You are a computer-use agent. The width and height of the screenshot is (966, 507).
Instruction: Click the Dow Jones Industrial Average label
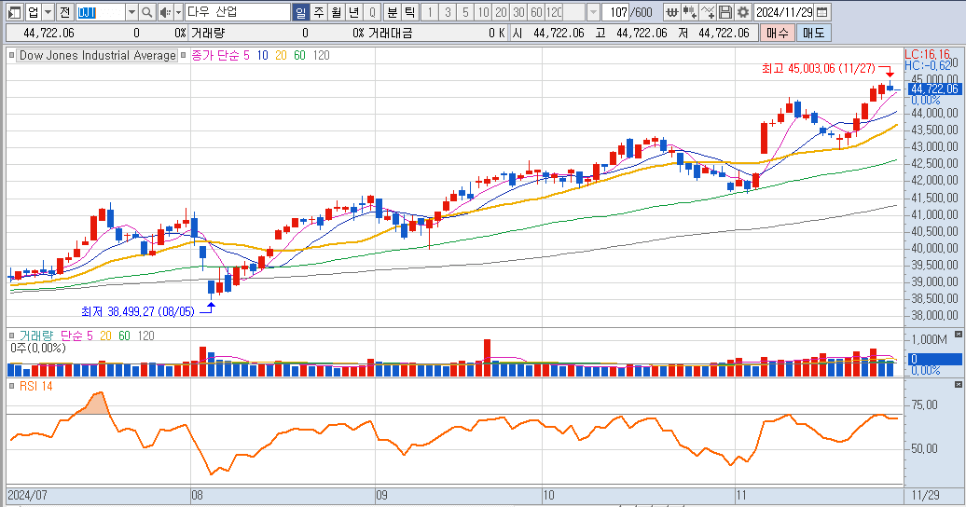[x=97, y=55]
